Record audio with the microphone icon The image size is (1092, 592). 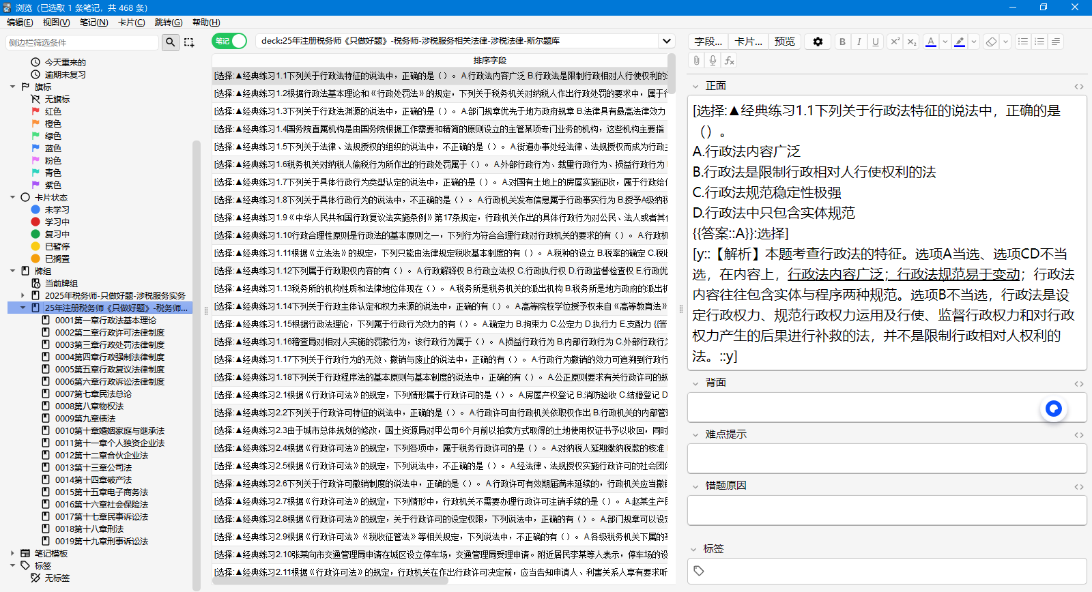coord(713,61)
